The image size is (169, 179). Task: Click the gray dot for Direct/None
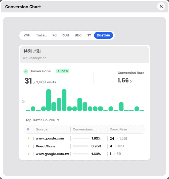[29, 146]
